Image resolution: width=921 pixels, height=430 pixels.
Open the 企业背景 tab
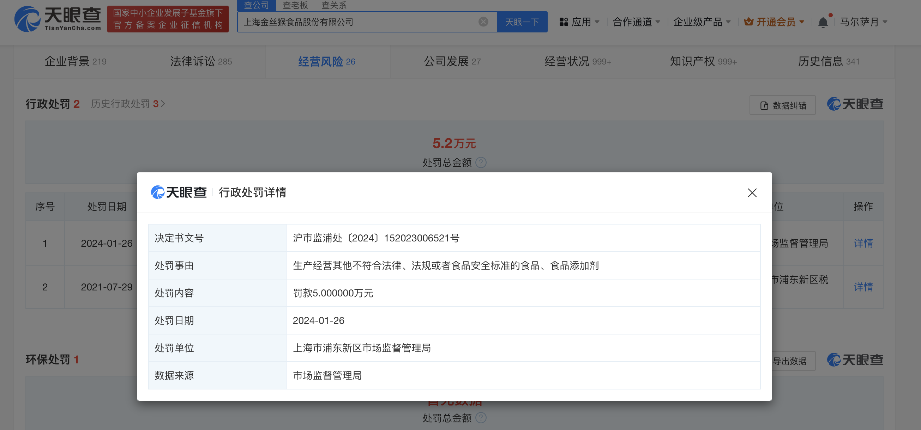click(x=76, y=61)
